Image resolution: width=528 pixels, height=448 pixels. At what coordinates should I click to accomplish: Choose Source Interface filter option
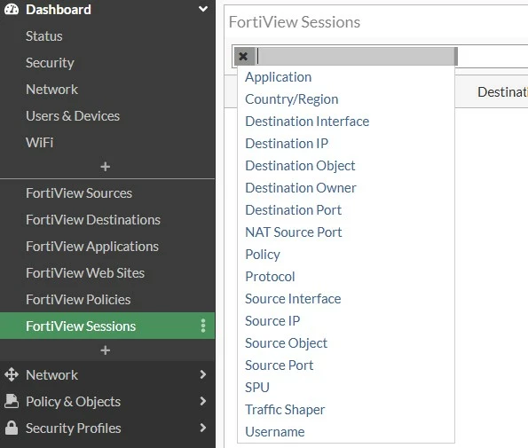point(293,299)
